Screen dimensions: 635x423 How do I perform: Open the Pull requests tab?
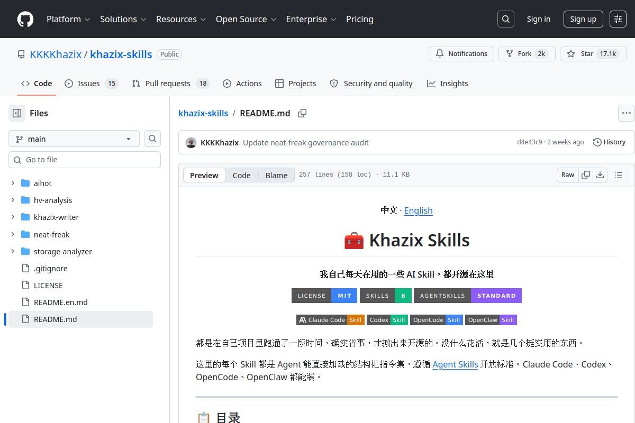click(170, 84)
